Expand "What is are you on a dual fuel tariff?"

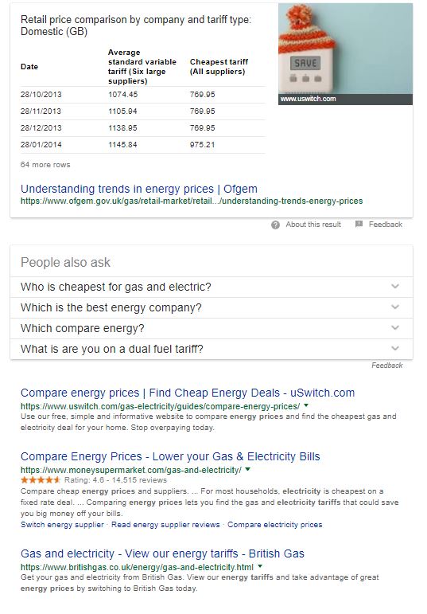tap(212, 349)
